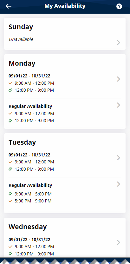The height and width of the screenshot is (264, 130).
Task: Click Wednesday's orange checkmark for 9:00 AM - 12:00 PM
Action: pyautogui.click(x=10, y=247)
